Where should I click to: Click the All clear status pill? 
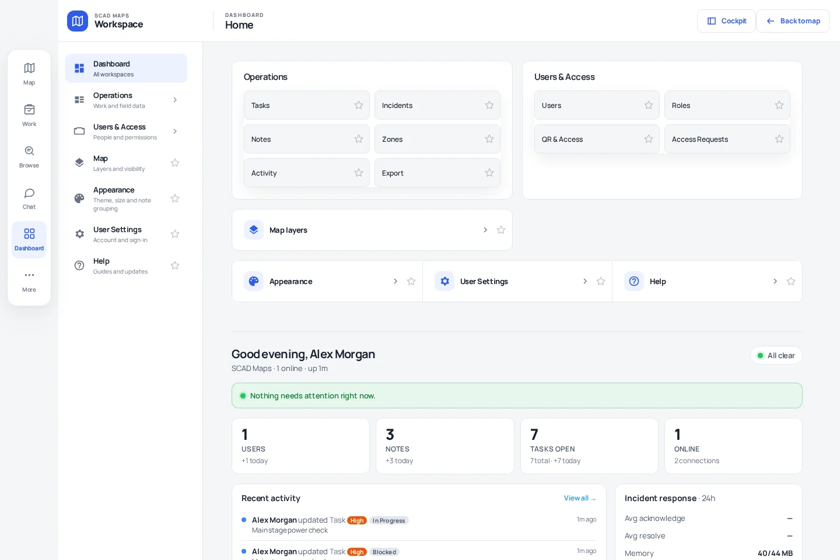776,355
